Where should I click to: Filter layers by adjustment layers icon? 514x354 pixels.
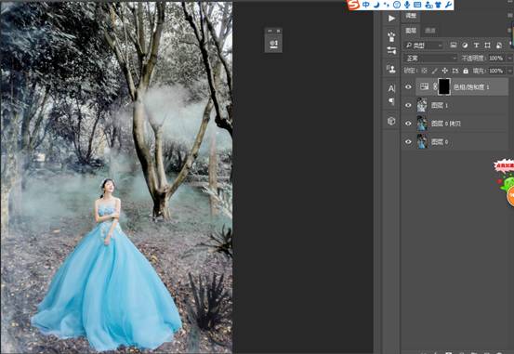[x=465, y=46]
